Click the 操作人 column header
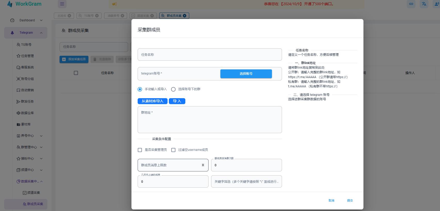 click(410, 73)
